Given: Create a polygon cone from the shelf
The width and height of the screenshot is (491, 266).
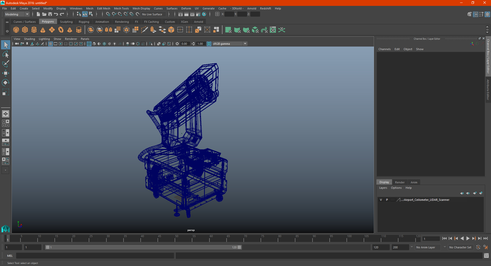Looking at the screenshot, I should (x=43, y=30).
